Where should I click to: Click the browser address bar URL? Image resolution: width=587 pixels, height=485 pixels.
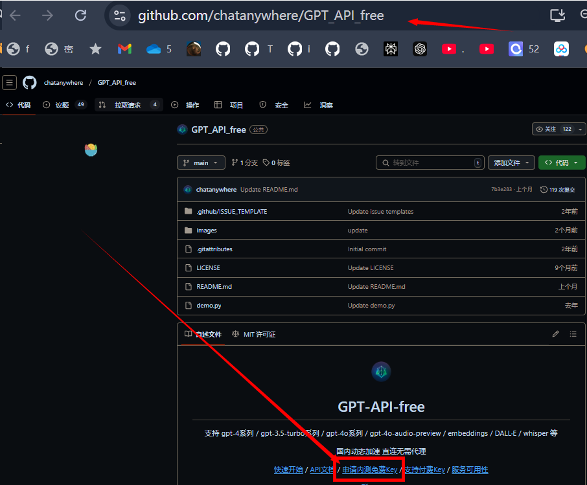(x=261, y=16)
